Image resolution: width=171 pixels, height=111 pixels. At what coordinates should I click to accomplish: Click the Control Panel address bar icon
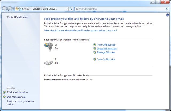coord(17,9)
